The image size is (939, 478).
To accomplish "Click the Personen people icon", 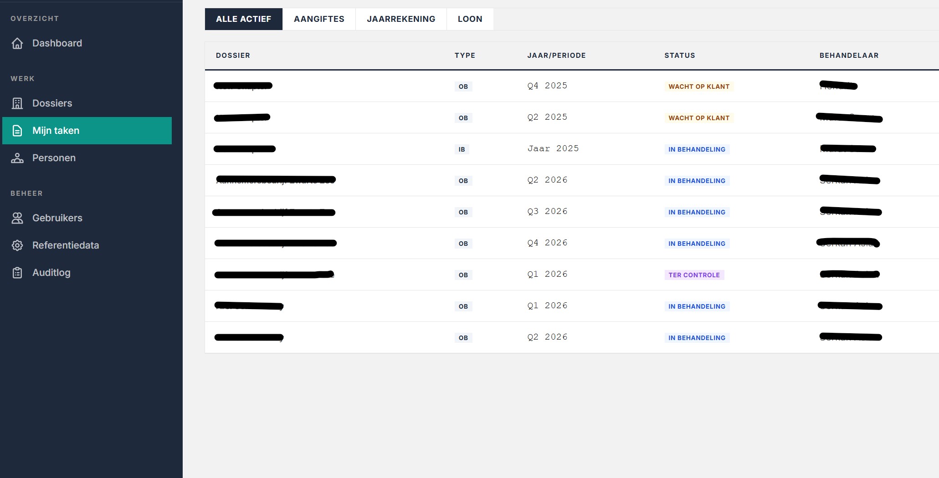I will [17, 158].
